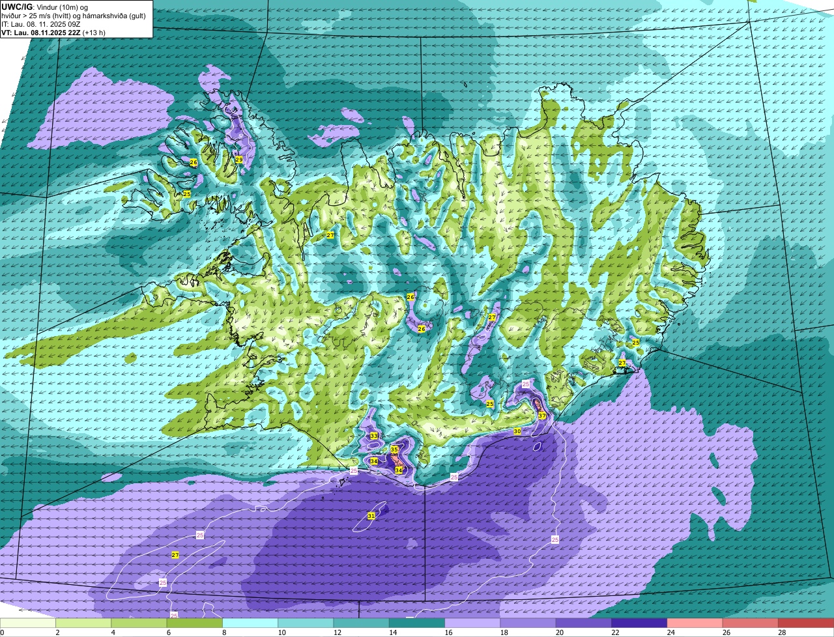Pick the legend scale tick label '8'
This screenshot has height=637, width=834.
(x=224, y=632)
